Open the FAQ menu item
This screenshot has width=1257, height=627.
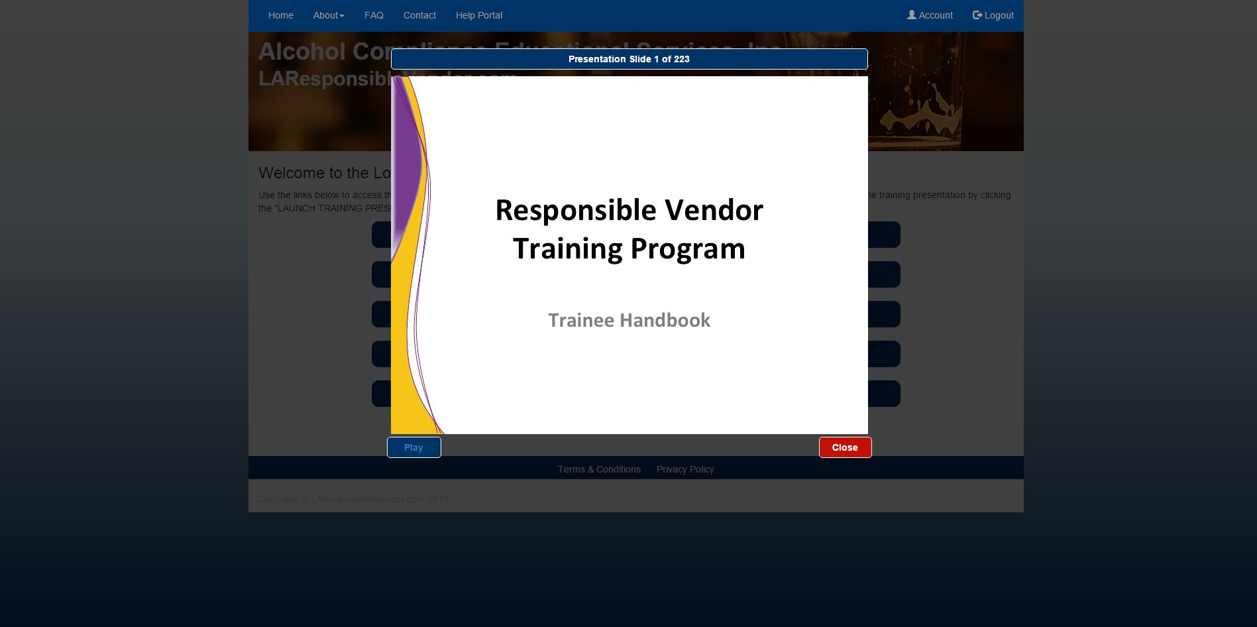[x=374, y=15]
